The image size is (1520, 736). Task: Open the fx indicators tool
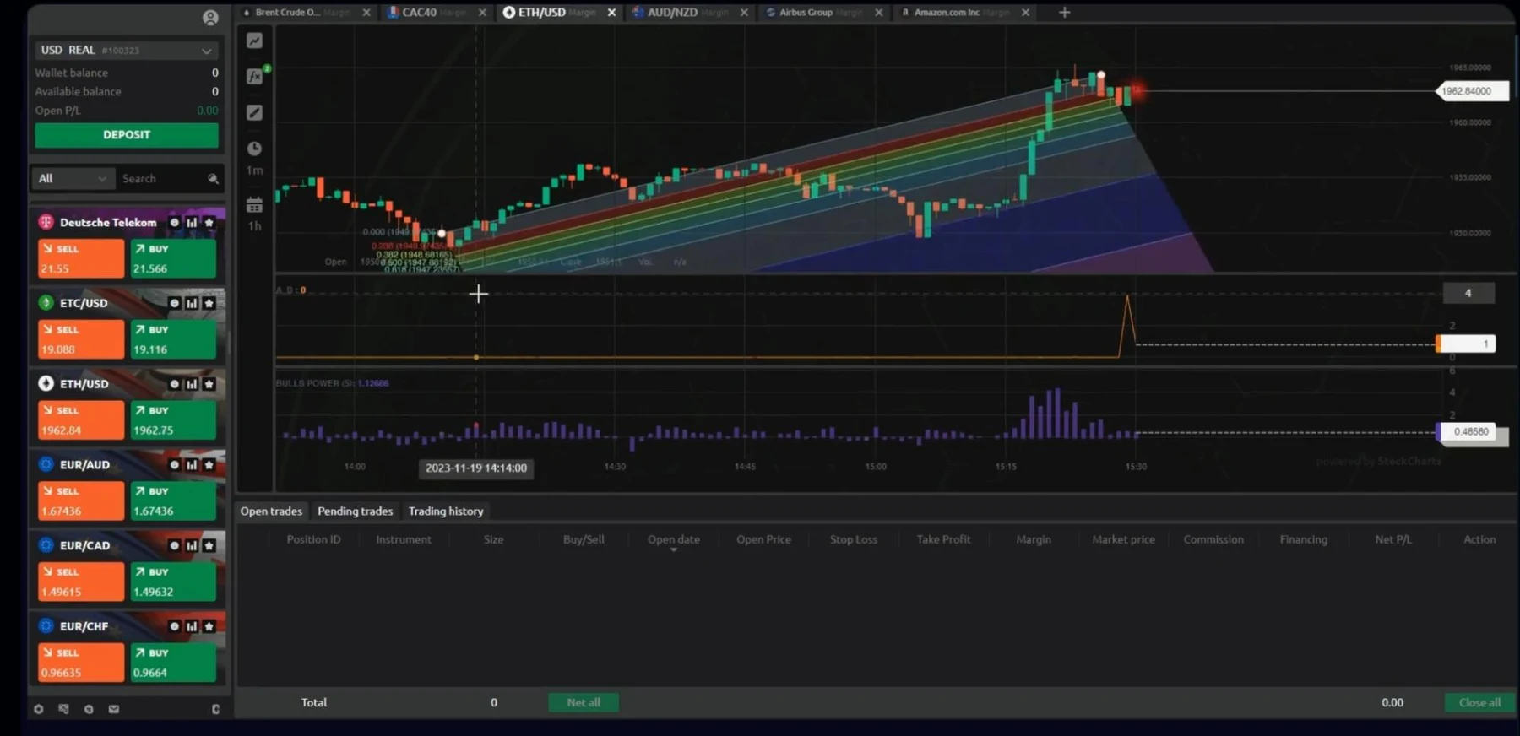(254, 77)
